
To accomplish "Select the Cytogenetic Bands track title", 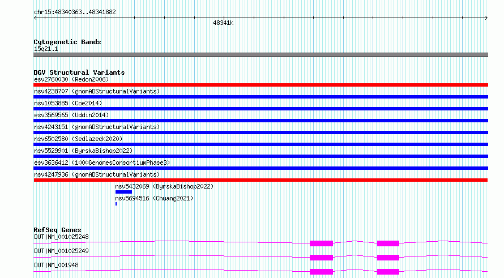I will [x=67, y=42].
